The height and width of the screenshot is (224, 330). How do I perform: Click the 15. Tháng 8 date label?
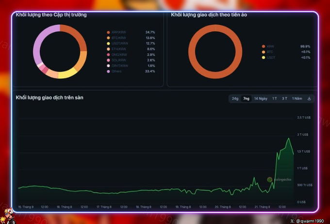click(26, 207)
